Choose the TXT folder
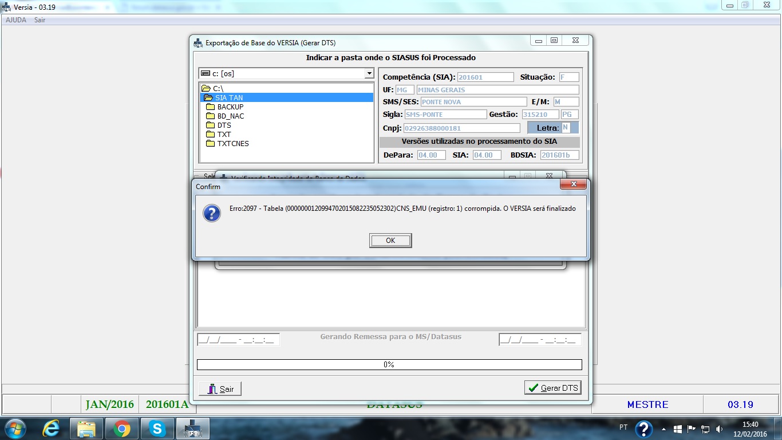The image size is (782, 440). [224, 135]
